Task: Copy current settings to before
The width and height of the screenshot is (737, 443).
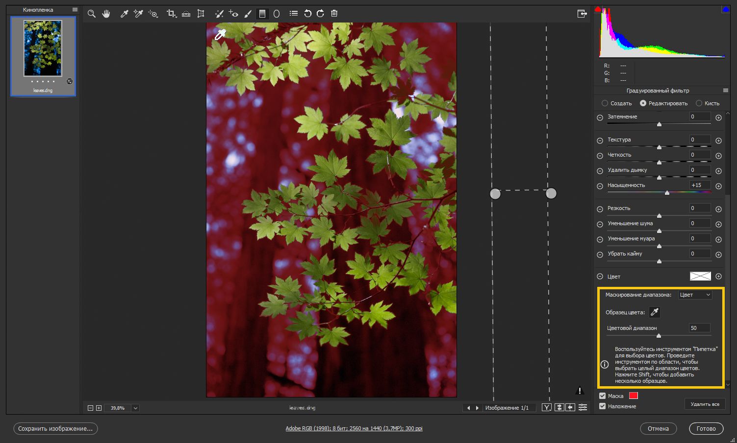Action: tap(570, 407)
